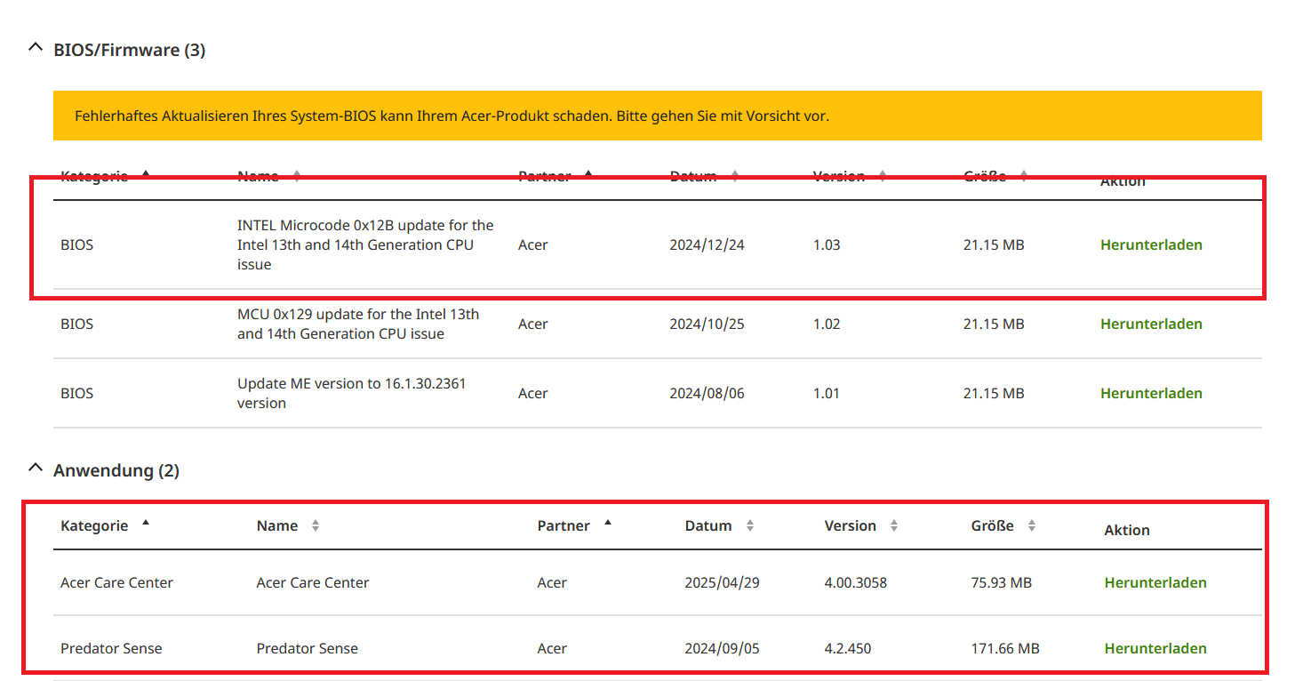Click sort arrow beside Partner in BIOS table

coord(588,173)
